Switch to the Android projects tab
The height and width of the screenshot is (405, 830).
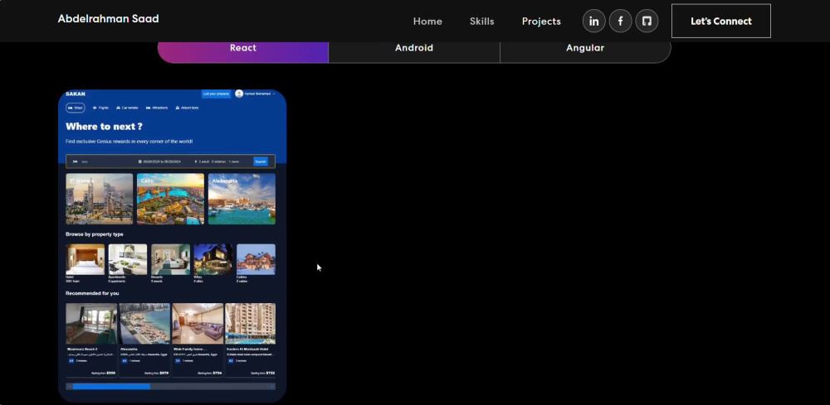point(414,51)
